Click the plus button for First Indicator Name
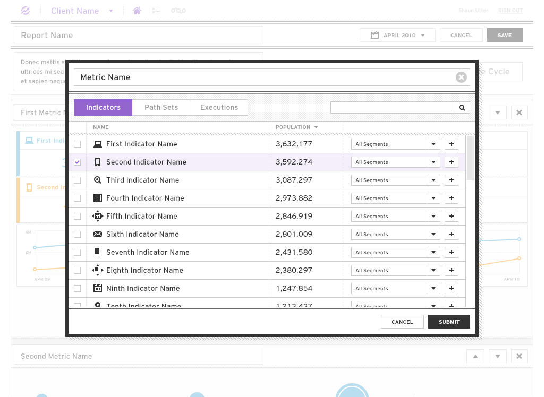Viewport: 544px width, 397px height. tap(451, 144)
